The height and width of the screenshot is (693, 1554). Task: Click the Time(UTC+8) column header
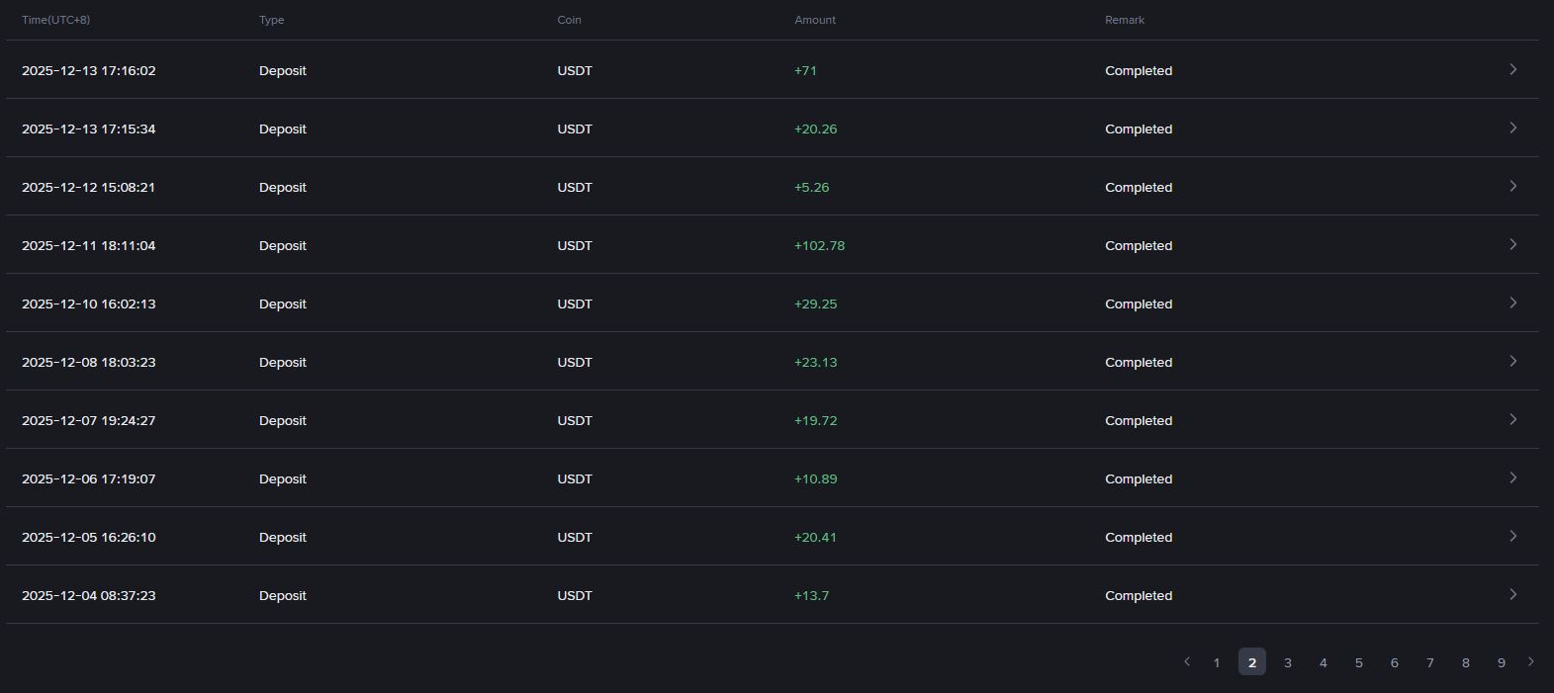(55, 20)
